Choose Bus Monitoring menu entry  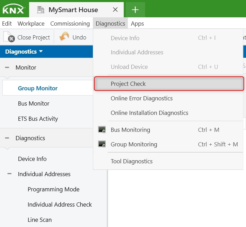click(168, 130)
